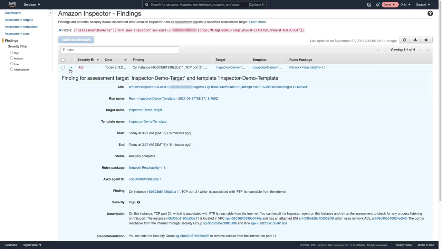
Task: Open Assessment runs in the sidebar
Action: 17,34
